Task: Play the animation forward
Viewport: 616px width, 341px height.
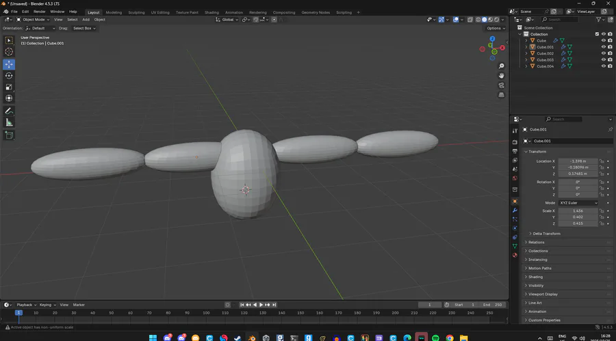Action: click(261, 305)
